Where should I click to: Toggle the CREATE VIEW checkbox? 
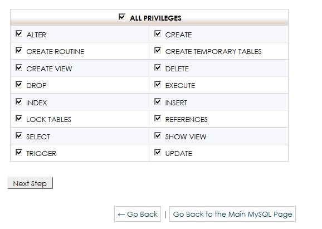[x=19, y=67]
